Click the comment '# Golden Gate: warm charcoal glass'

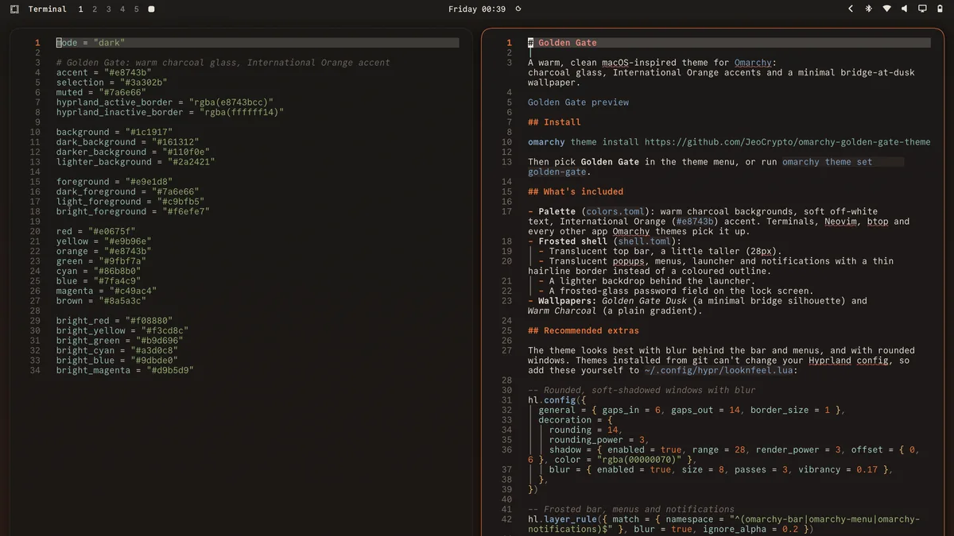pos(223,63)
